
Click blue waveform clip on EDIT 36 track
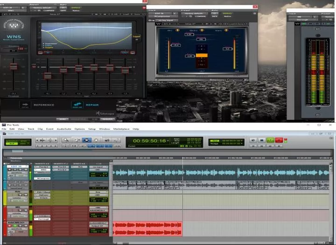(x=221, y=173)
